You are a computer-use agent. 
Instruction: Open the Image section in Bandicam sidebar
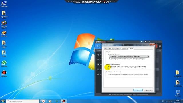(98, 69)
